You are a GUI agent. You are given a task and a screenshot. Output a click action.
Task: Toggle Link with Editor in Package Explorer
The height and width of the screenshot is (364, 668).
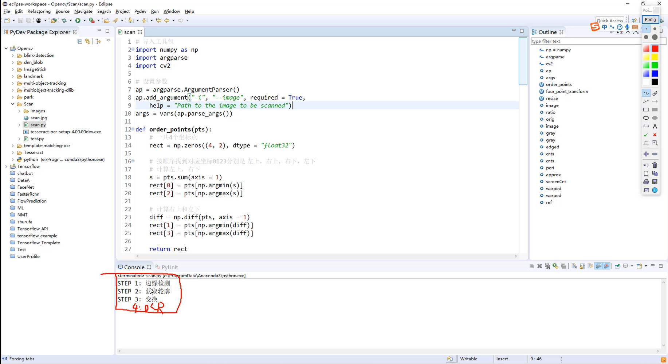click(x=88, y=41)
